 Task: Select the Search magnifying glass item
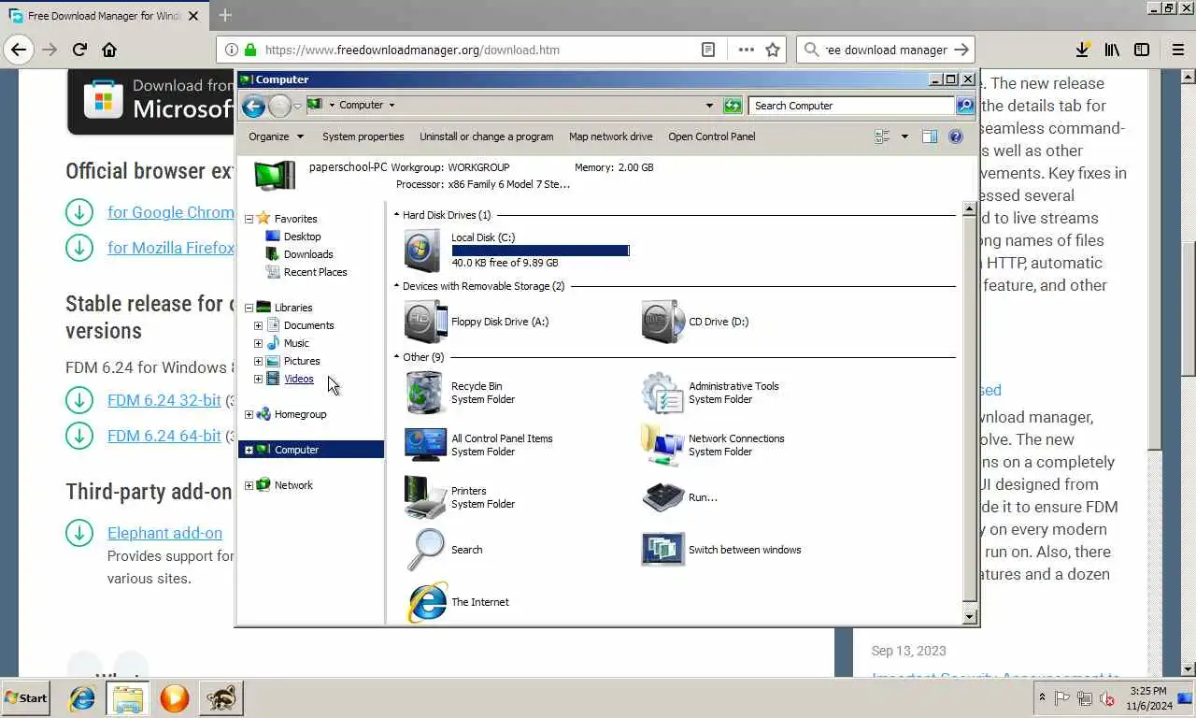point(425,549)
